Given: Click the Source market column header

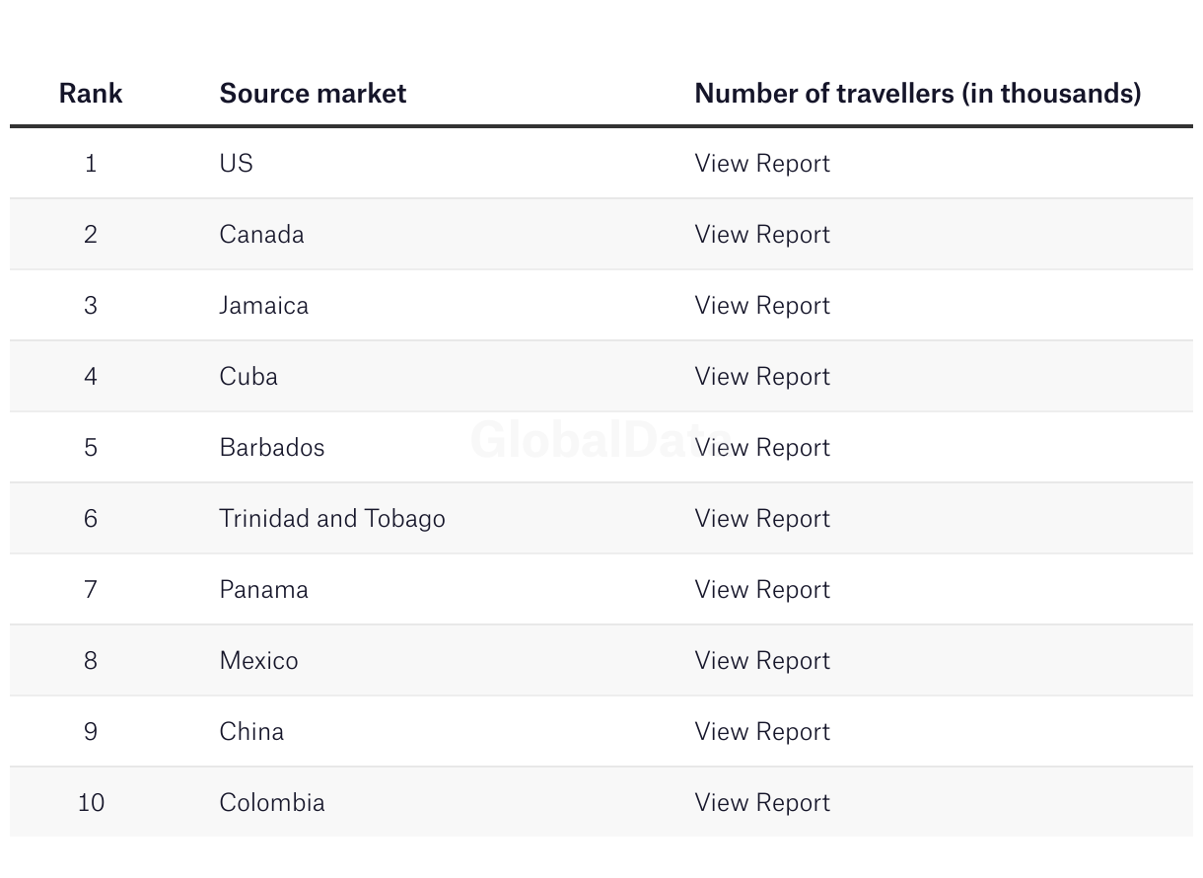Looking at the screenshot, I should click(x=313, y=94).
